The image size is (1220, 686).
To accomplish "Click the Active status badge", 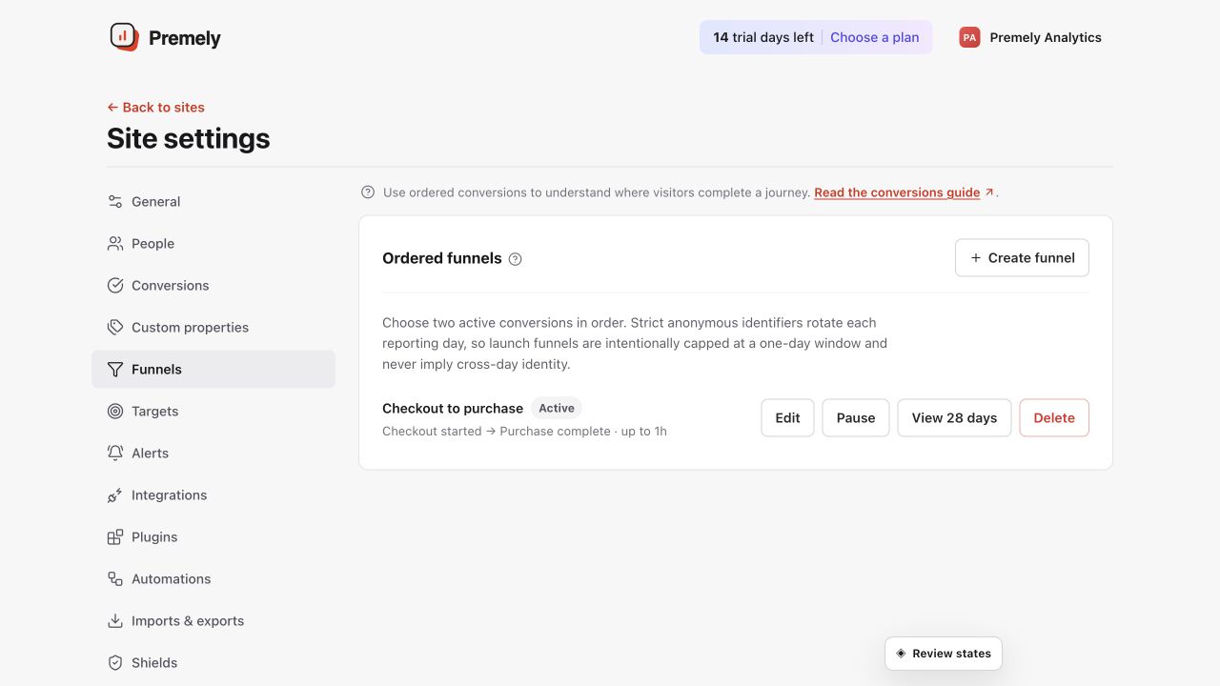I will pos(557,408).
